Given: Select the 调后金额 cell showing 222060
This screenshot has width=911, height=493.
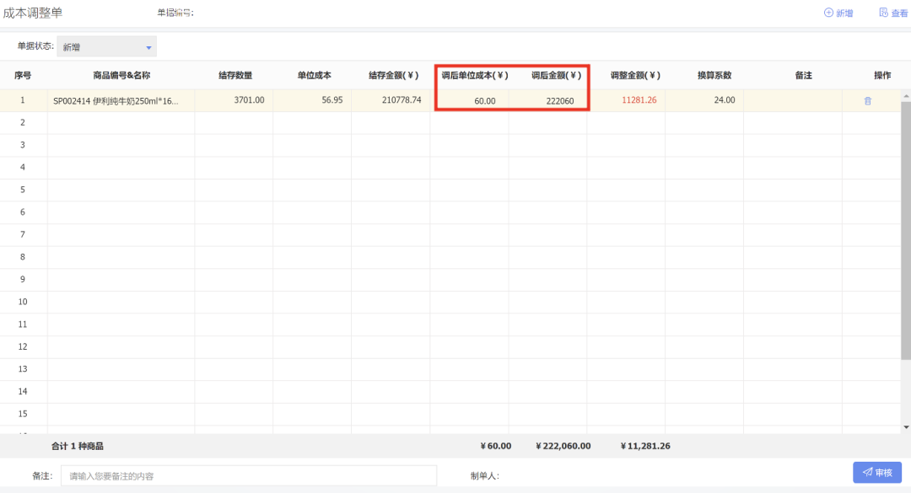Looking at the screenshot, I should pos(547,100).
